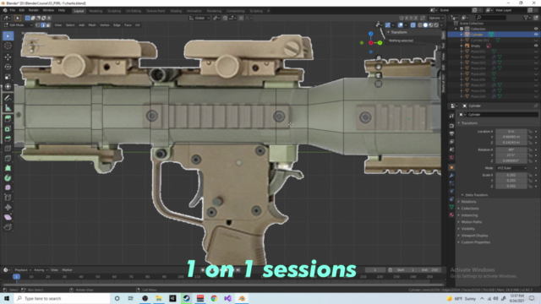Open the Object Data properties green triangle tab

[451, 207]
